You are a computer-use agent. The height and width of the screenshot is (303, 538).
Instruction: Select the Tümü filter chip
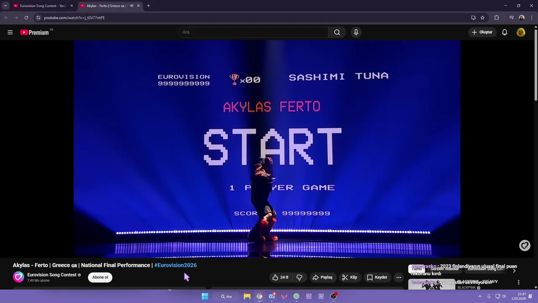click(417, 269)
